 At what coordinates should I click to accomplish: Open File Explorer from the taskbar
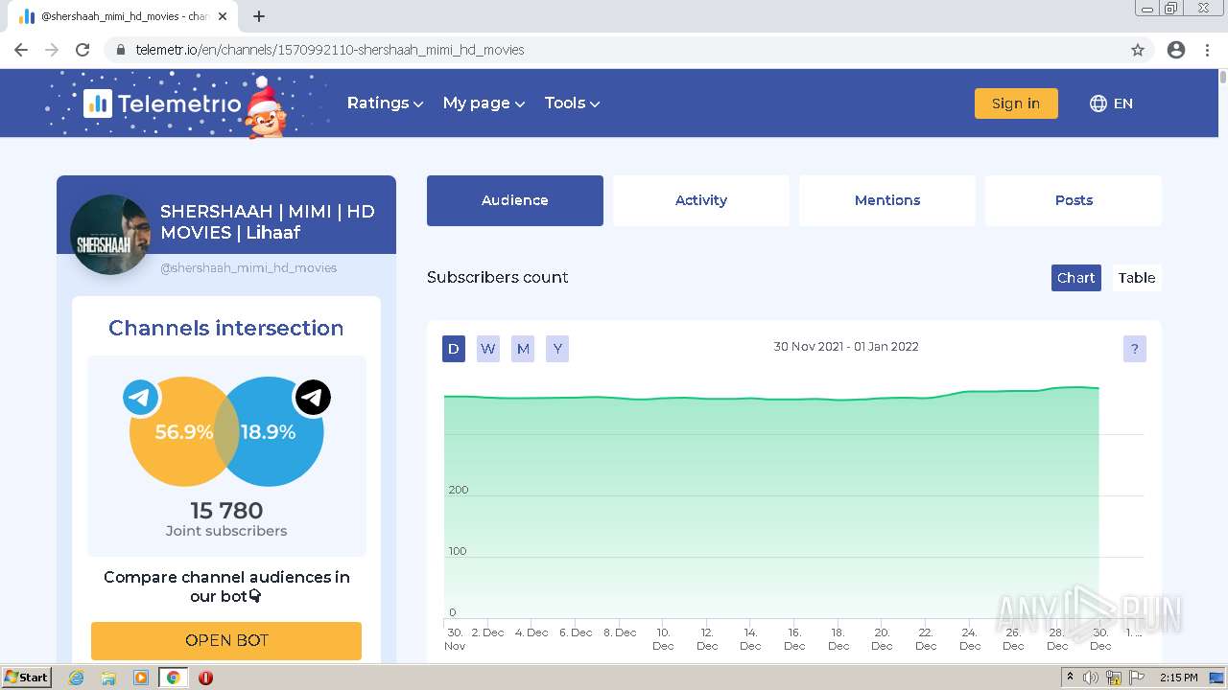(x=108, y=678)
